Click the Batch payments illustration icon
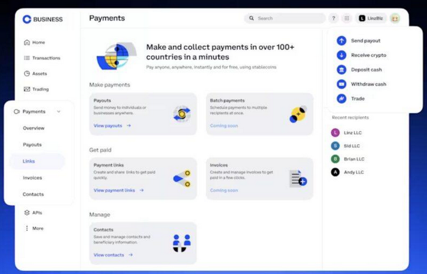This screenshot has width=427, height=274. point(298,114)
